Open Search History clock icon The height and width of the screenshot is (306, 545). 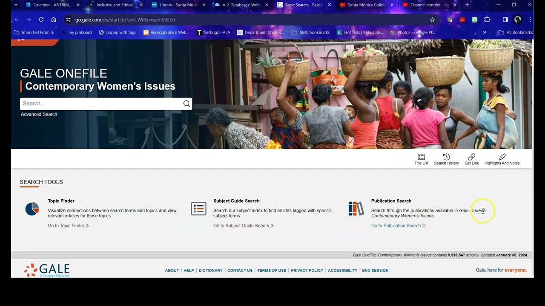point(446,157)
